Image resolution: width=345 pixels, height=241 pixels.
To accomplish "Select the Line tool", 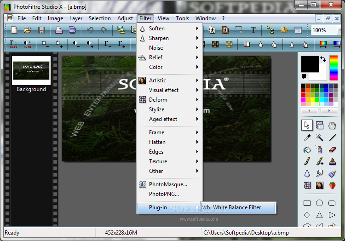I will 332,138.
